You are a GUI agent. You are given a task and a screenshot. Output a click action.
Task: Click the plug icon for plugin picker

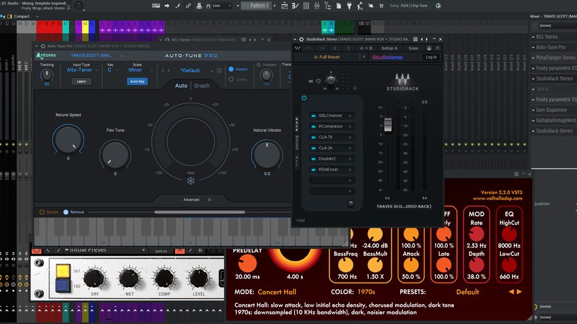349,6
